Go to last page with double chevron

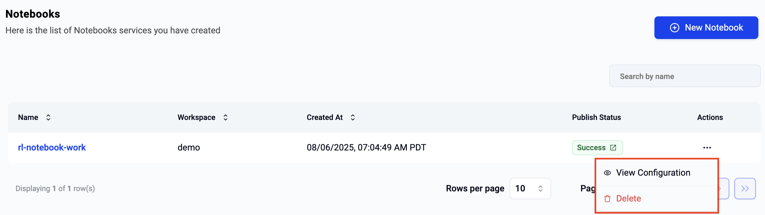[x=745, y=189]
